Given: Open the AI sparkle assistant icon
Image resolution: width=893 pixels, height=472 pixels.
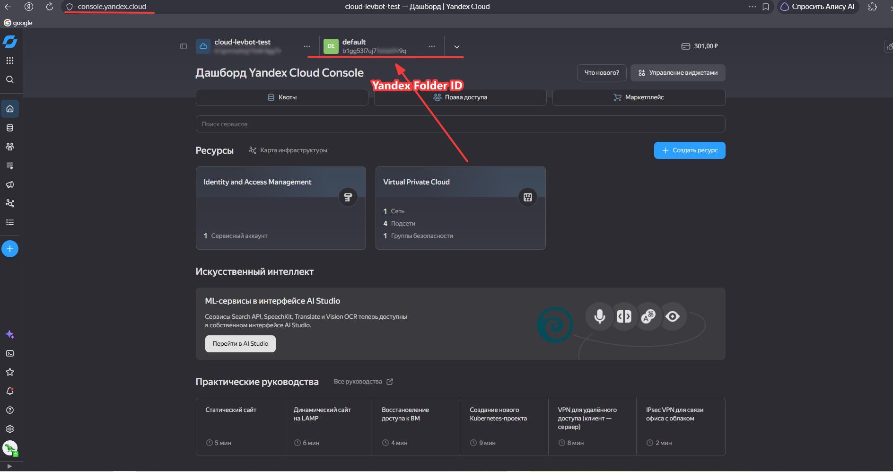Looking at the screenshot, I should [x=10, y=334].
